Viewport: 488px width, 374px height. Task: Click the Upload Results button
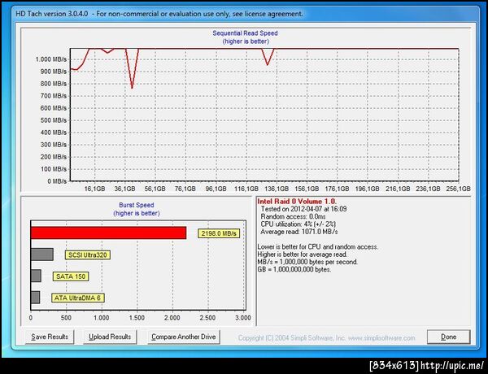[x=110, y=337]
